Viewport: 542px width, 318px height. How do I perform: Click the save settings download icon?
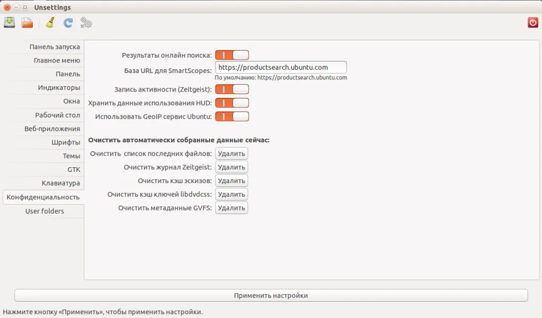click(10, 23)
